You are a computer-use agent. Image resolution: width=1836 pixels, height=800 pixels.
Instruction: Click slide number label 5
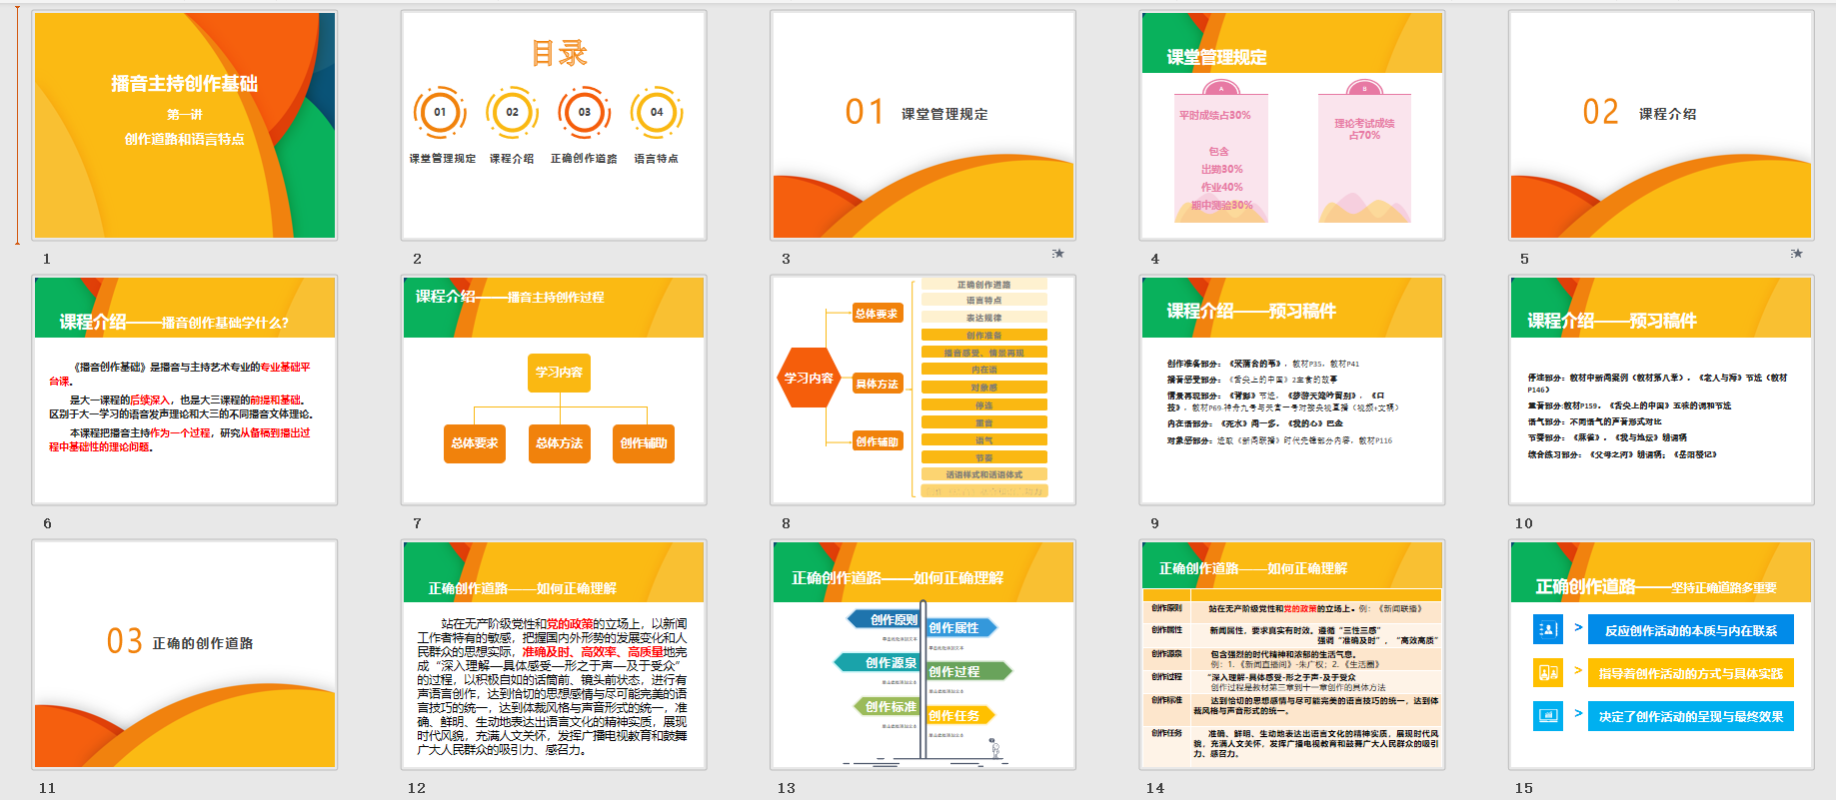point(1524,259)
